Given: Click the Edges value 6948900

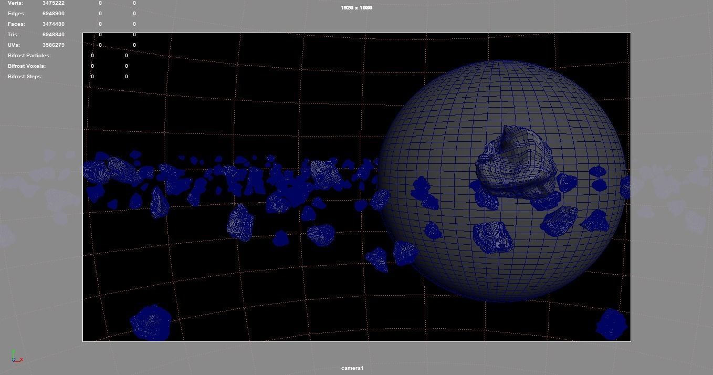Looking at the screenshot, I should pyautogui.click(x=54, y=14).
